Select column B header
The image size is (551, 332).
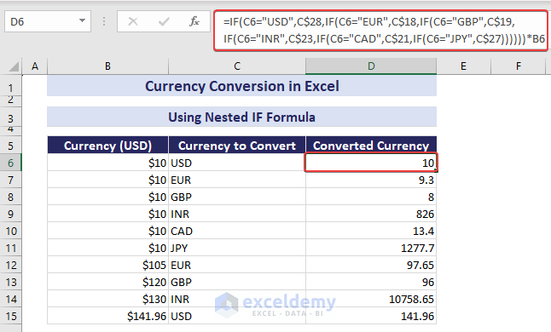[x=107, y=66]
